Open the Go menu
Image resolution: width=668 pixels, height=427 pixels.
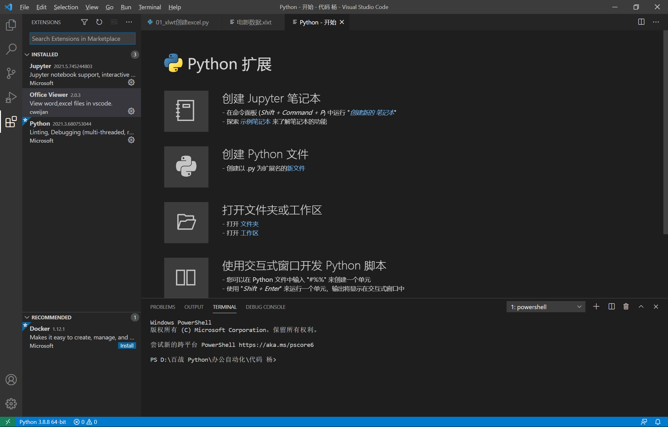[109, 7]
